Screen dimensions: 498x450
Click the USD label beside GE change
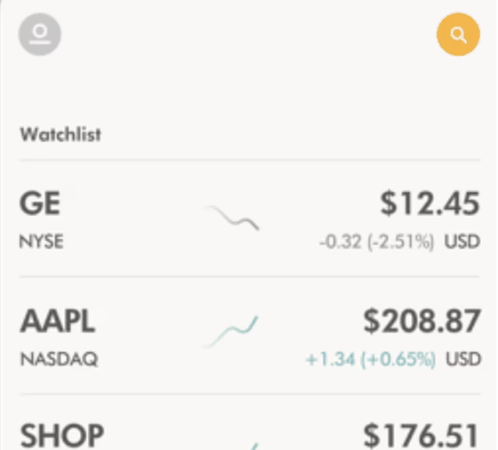(x=462, y=241)
